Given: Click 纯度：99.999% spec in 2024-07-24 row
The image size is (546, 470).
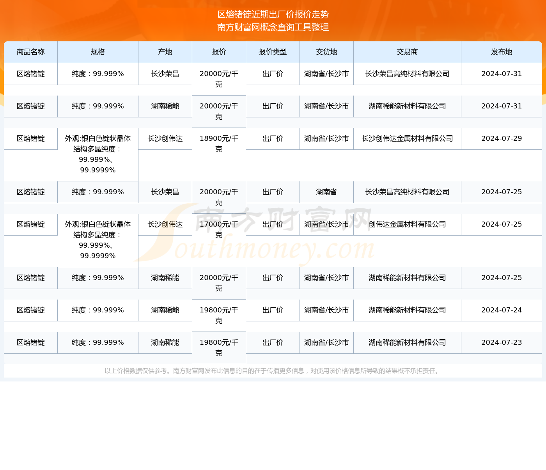Looking at the screenshot, I should (x=98, y=310).
